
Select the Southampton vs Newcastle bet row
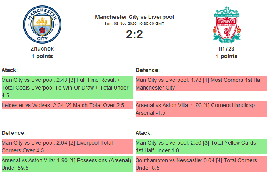(x=201, y=164)
